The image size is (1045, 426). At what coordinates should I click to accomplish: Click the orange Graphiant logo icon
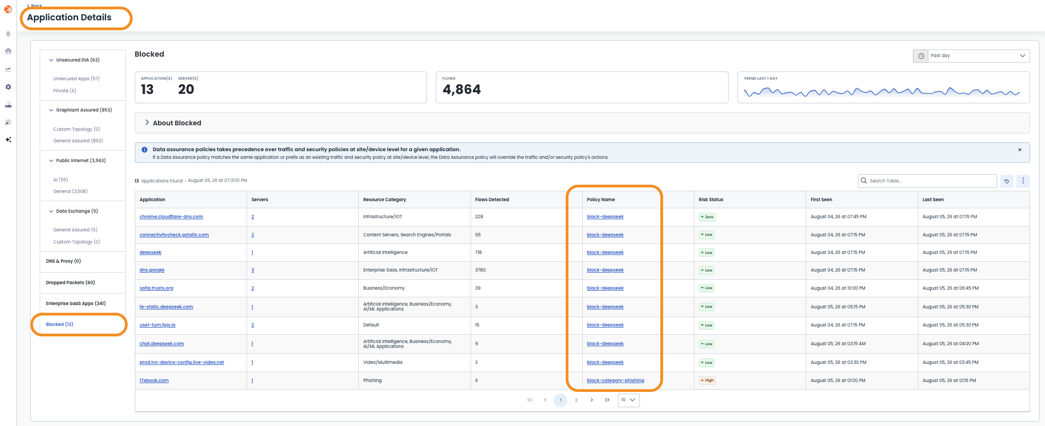(8, 9)
